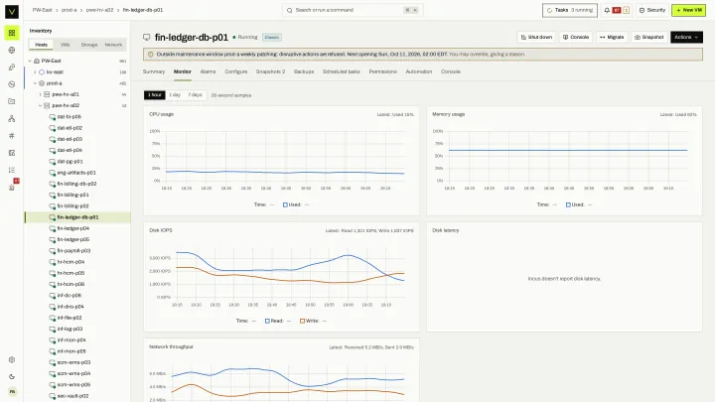This screenshot has width=715, height=402.
Task: Click the Migrate button
Action: (612, 37)
